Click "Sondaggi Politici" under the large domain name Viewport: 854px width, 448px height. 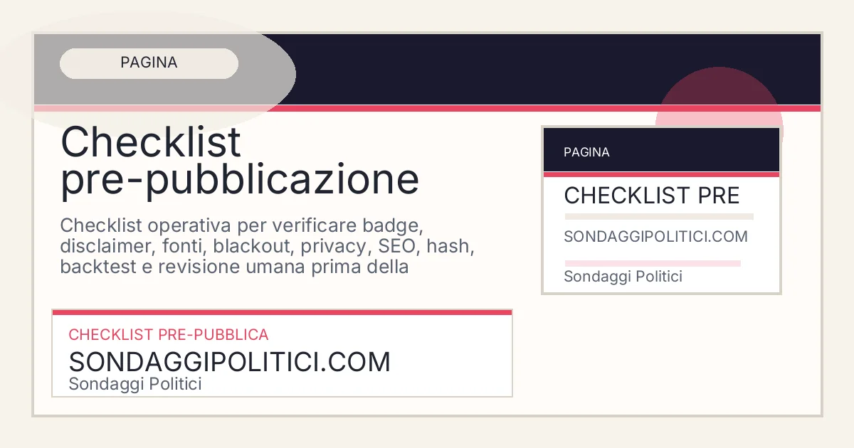tap(135, 384)
